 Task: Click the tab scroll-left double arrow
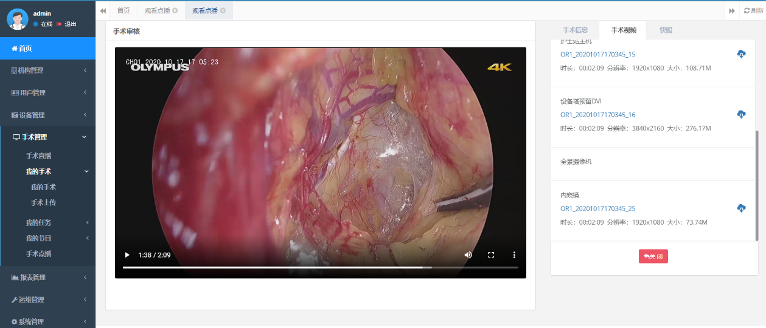click(x=103, y=10)
